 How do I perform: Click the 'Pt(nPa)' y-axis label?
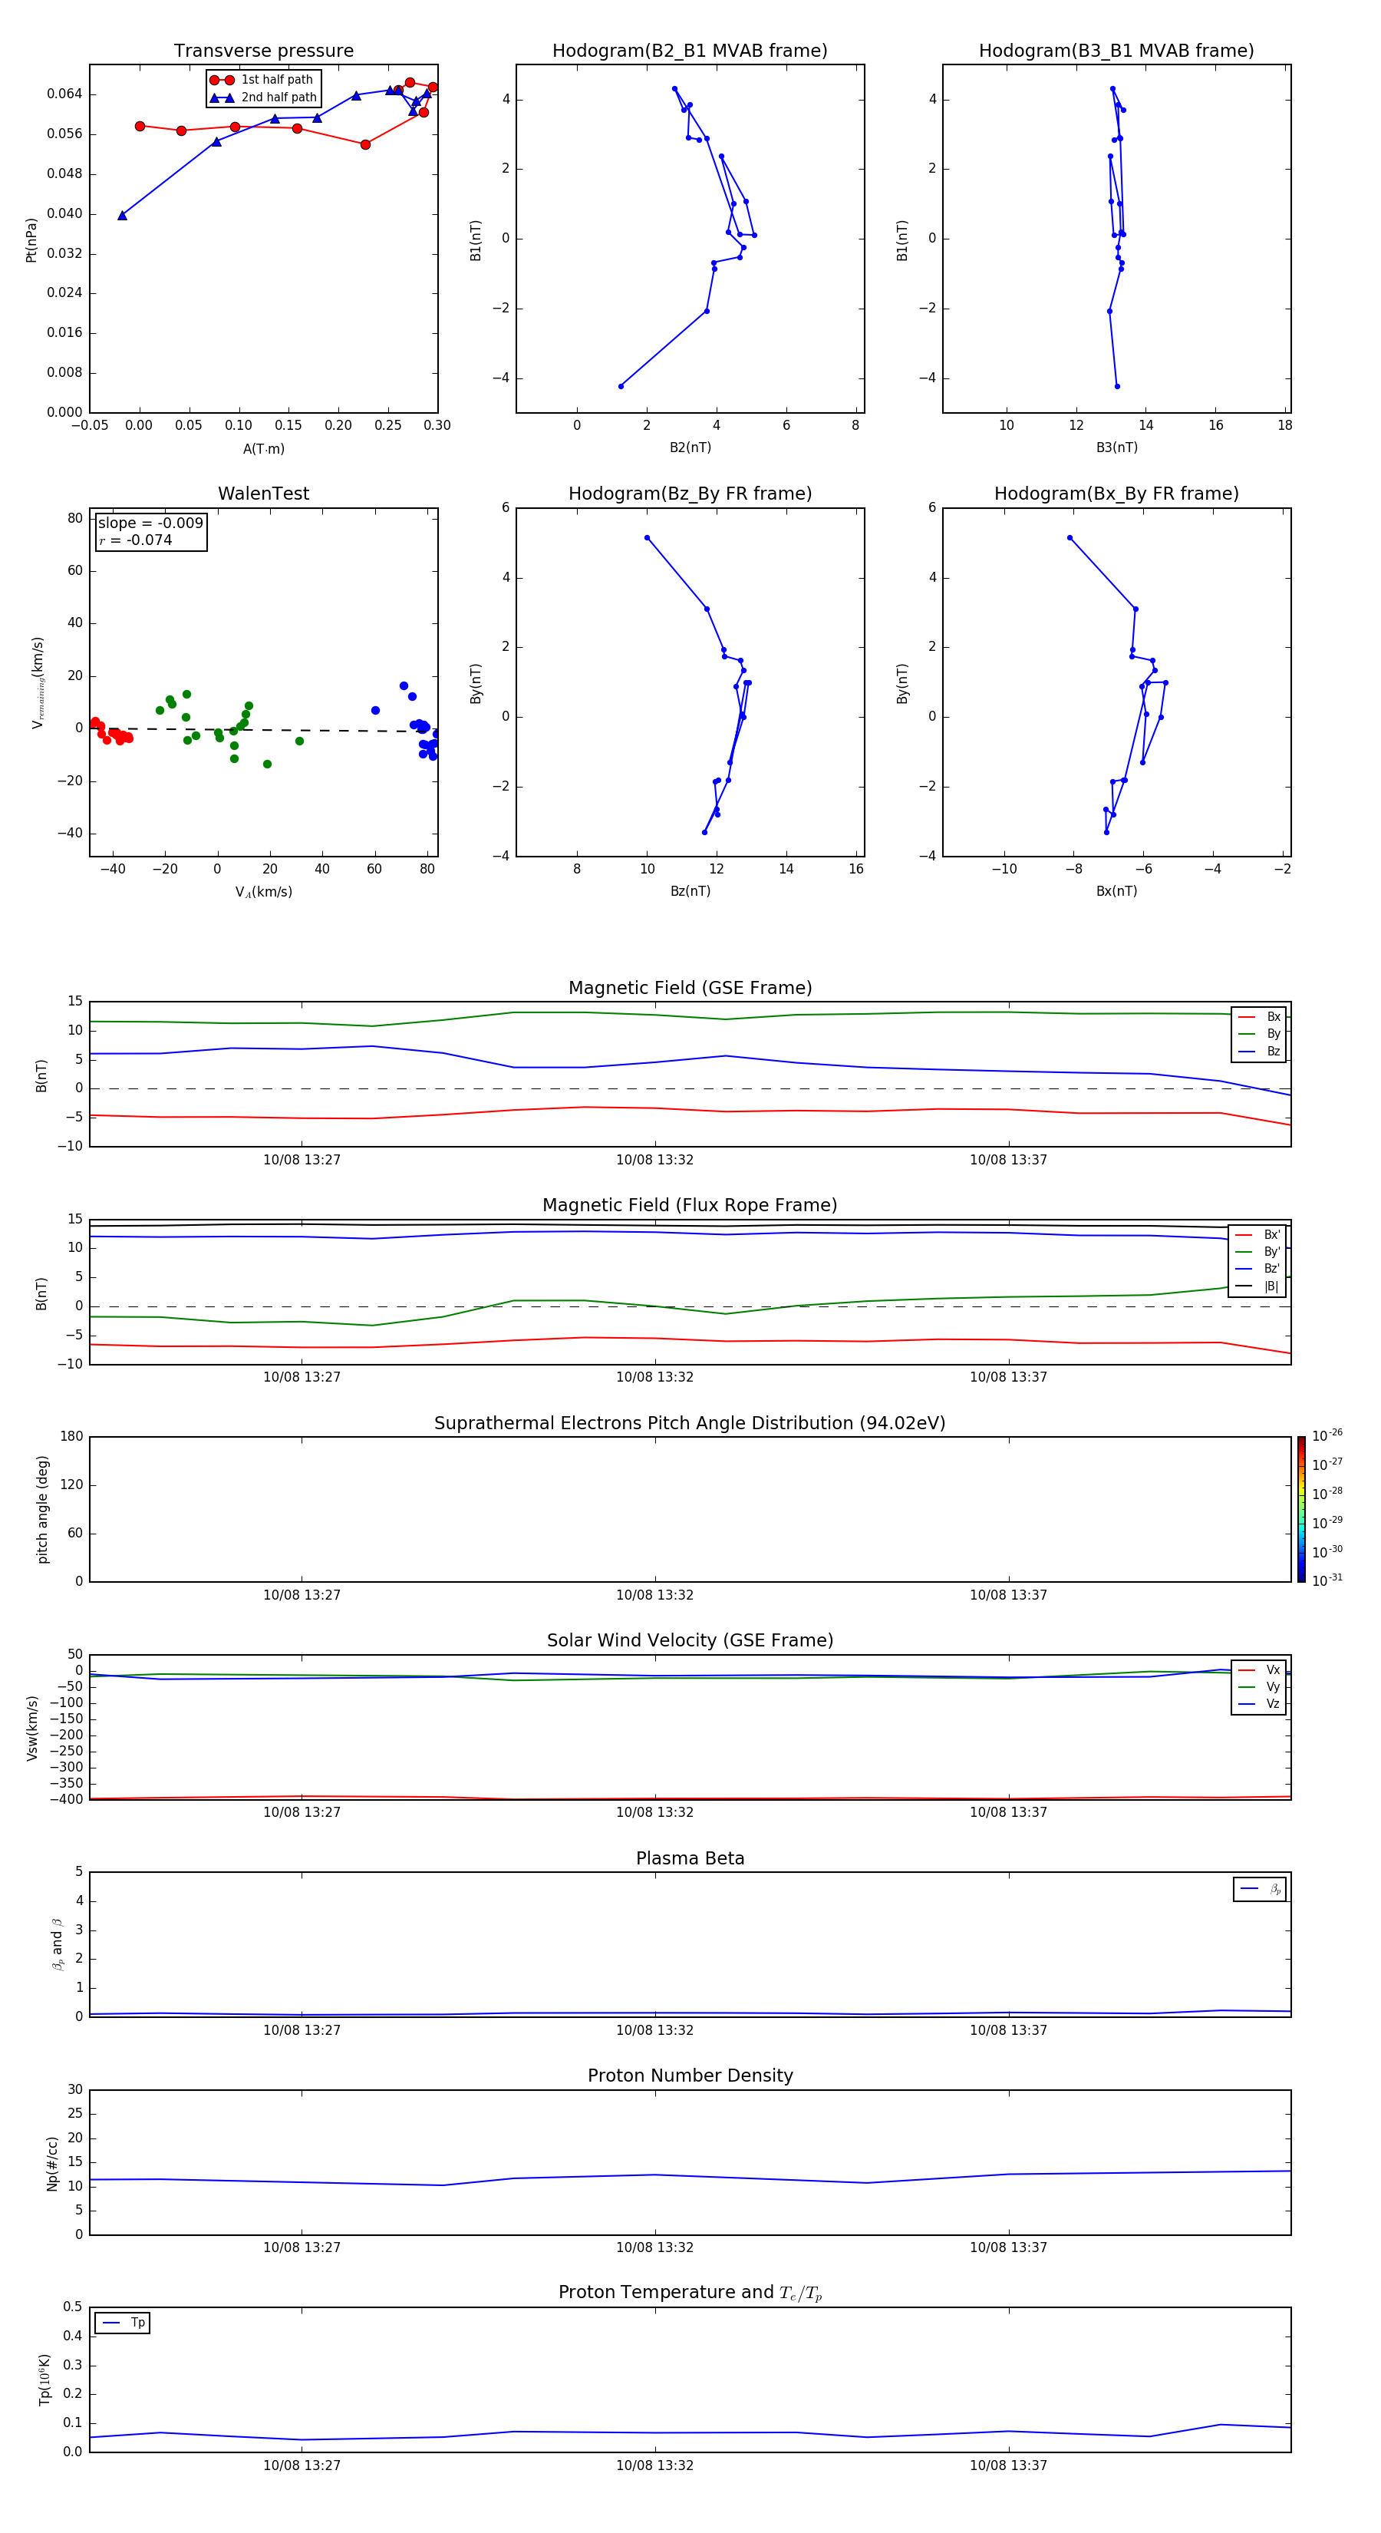tap(31, 240)
